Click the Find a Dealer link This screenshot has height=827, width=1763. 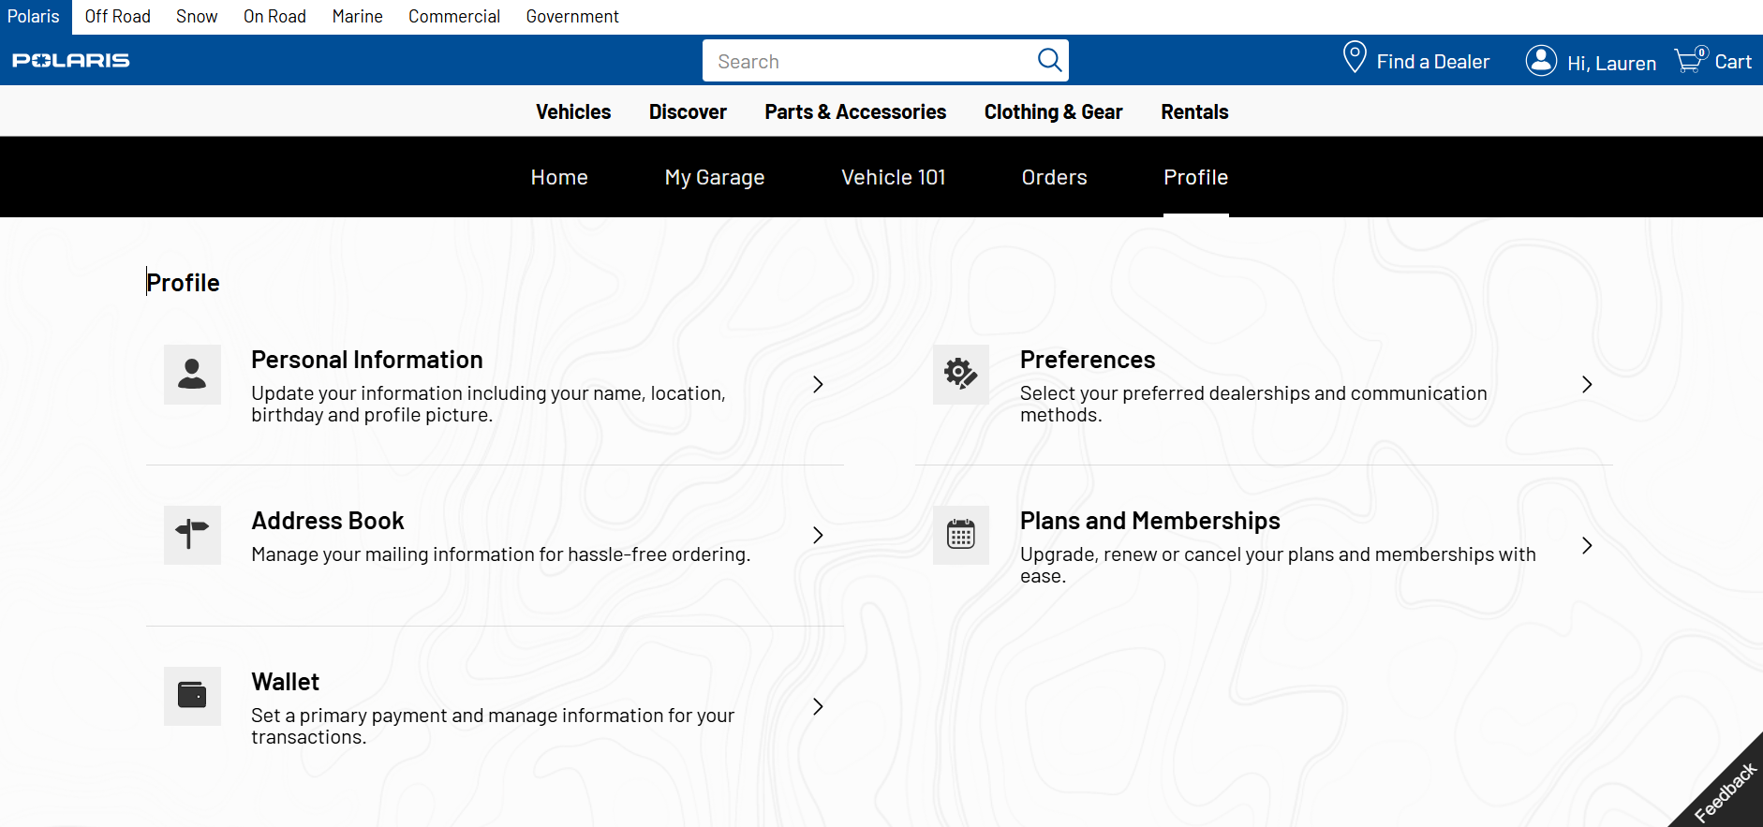pyautogui.click(x=1432, y=62)
